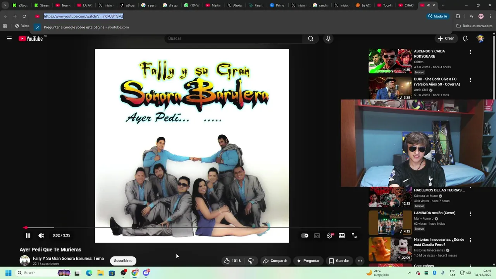Open the Chrome profile avatar
The height and width of the screenshot is (279, 496).
(x=481, y=16)
